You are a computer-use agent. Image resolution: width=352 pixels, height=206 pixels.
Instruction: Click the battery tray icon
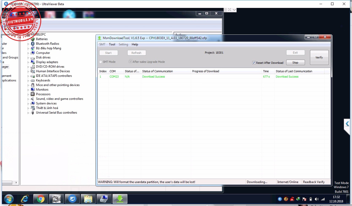(310, 199)
